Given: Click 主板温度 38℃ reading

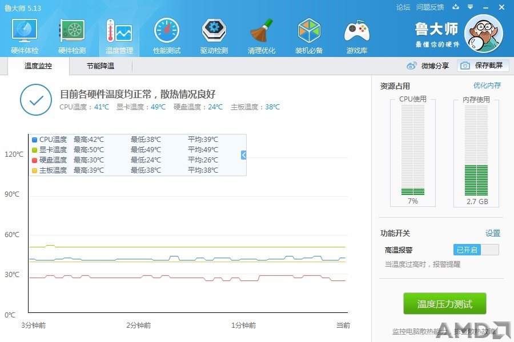Looking at the screenshot, I should point(255,107).
